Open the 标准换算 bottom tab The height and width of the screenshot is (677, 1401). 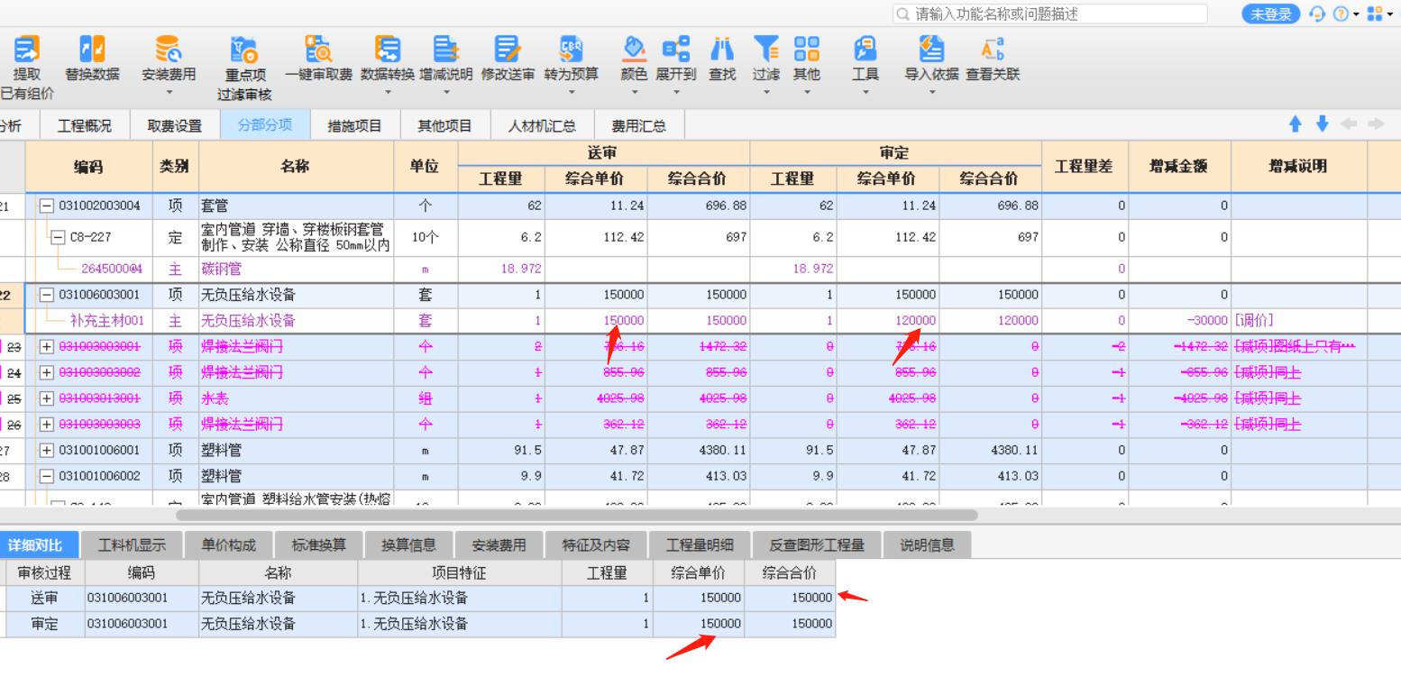[318, 544]
